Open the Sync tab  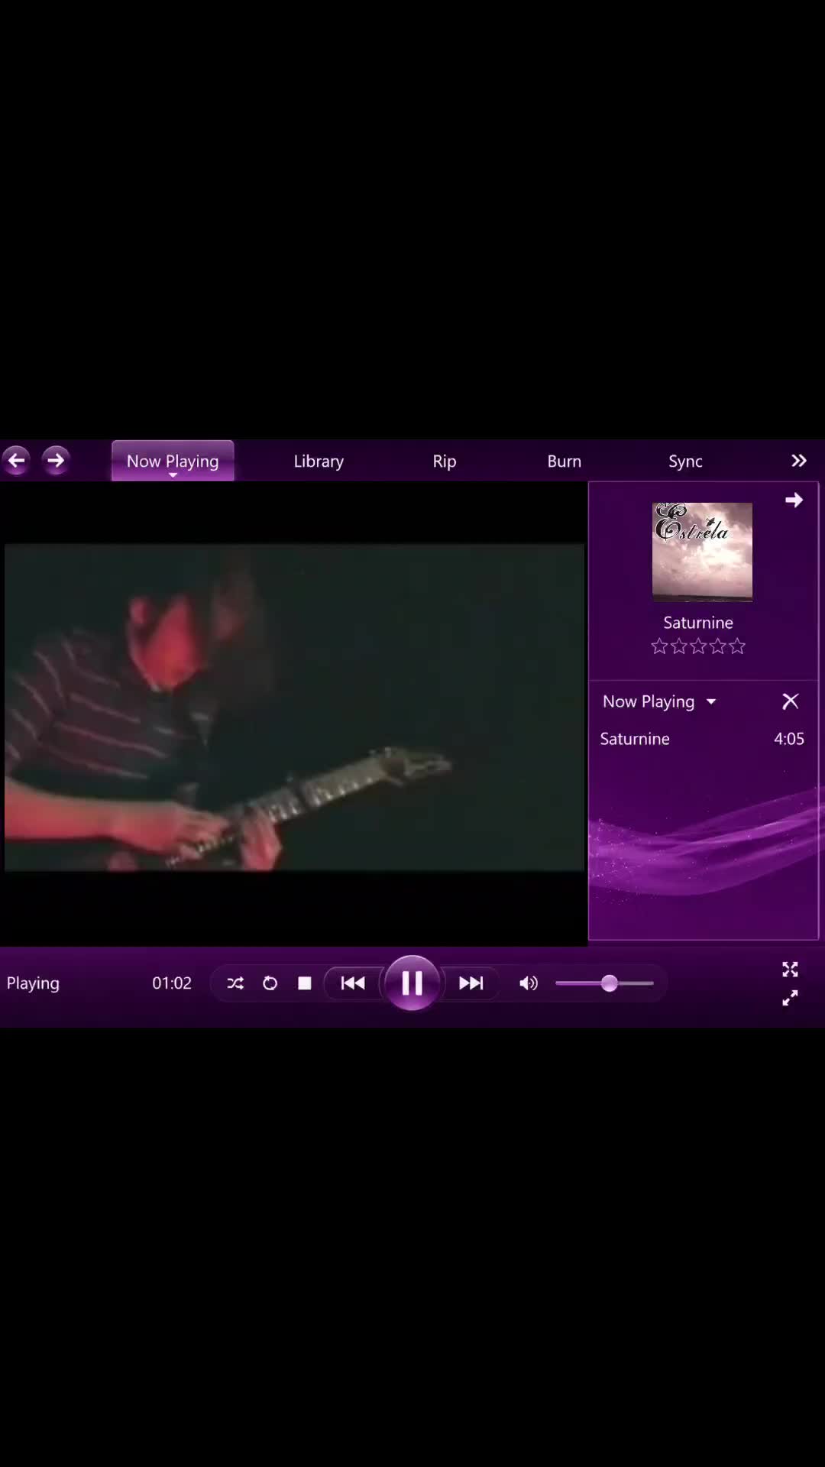685,461
